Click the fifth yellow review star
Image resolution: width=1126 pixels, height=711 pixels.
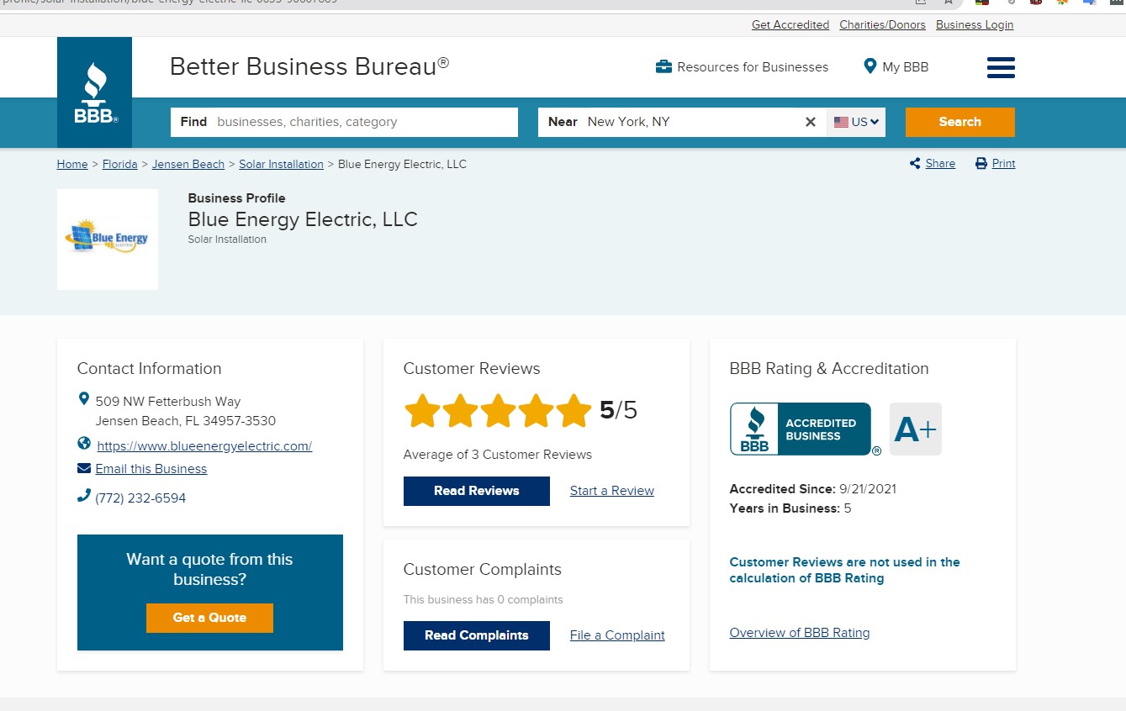tap(574, 411)
